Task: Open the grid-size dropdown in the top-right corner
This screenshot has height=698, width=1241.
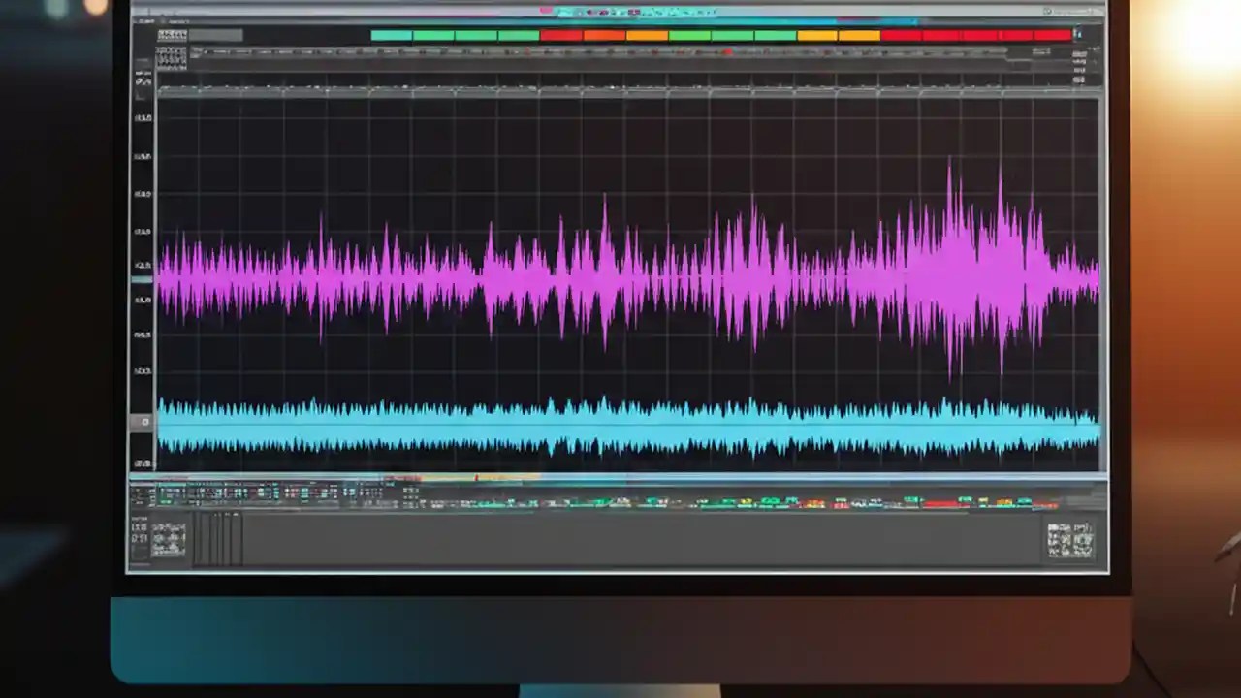Action: coord(1076,33)
